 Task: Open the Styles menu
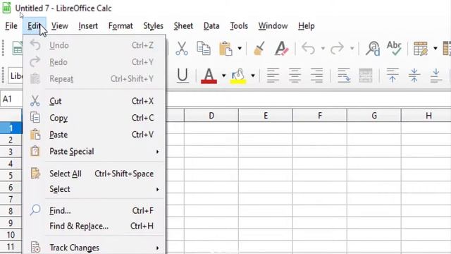coord(154,26)
